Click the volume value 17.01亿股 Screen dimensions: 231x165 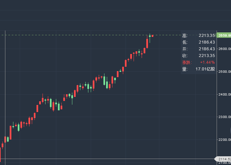click(x=205, y=69)
